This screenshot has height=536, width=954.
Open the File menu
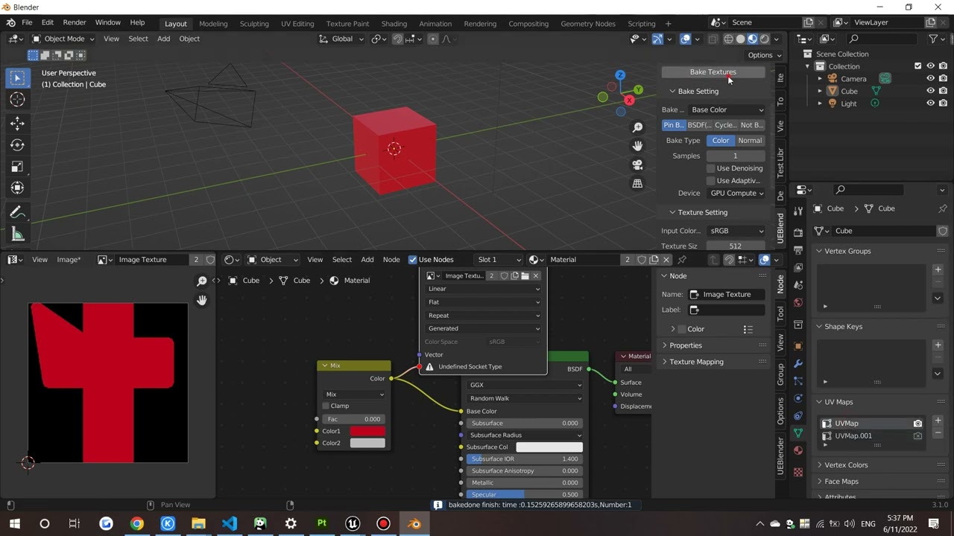(x=27, y=23)
